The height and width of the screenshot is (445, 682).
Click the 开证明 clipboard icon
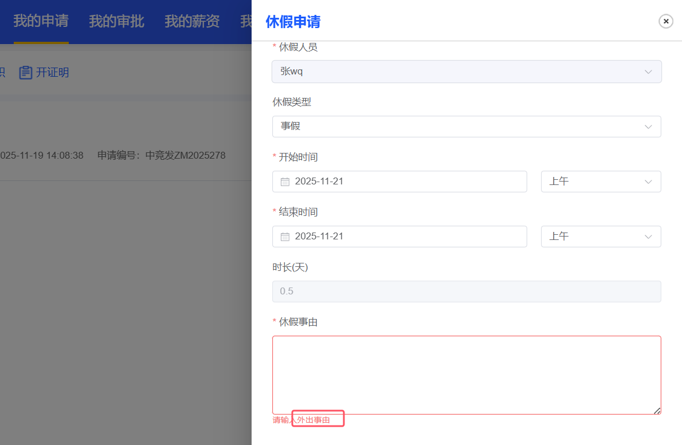coord(26,73)
